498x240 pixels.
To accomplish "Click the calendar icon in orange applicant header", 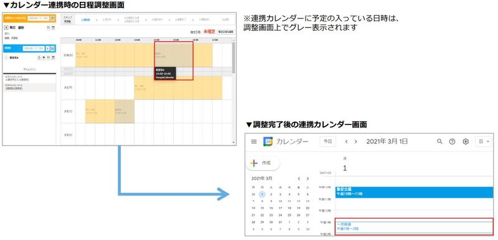I will coord(53,19).
